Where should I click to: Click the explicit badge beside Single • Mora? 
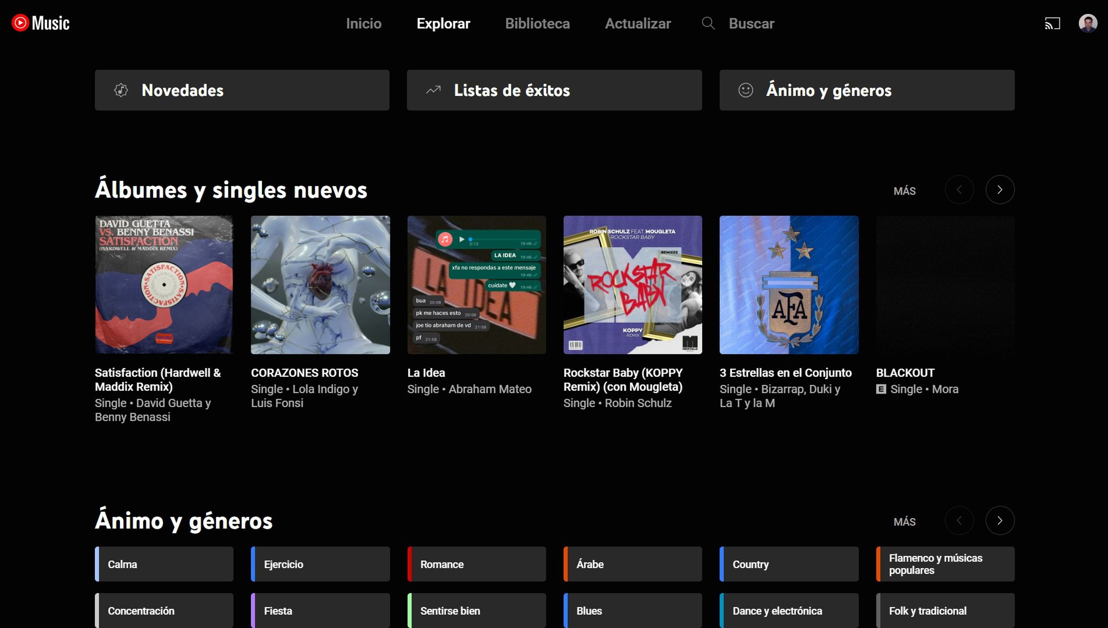pyautogui.click(x=881, y=389)
